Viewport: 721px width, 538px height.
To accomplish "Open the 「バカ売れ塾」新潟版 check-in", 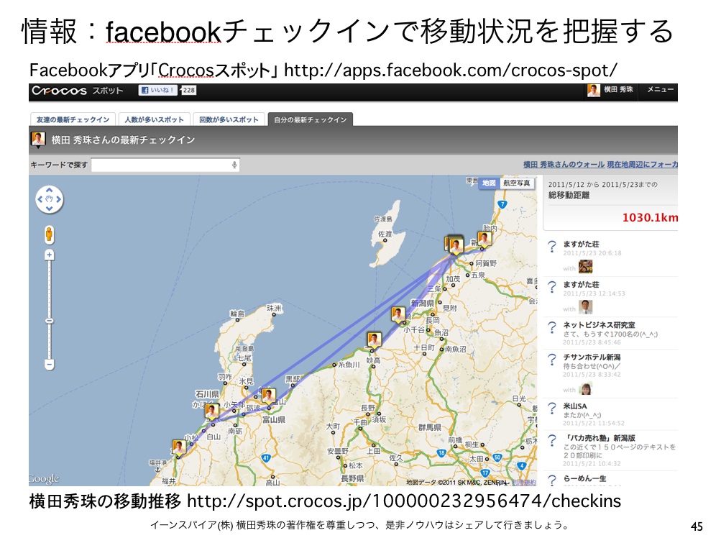I will (600, 438).
